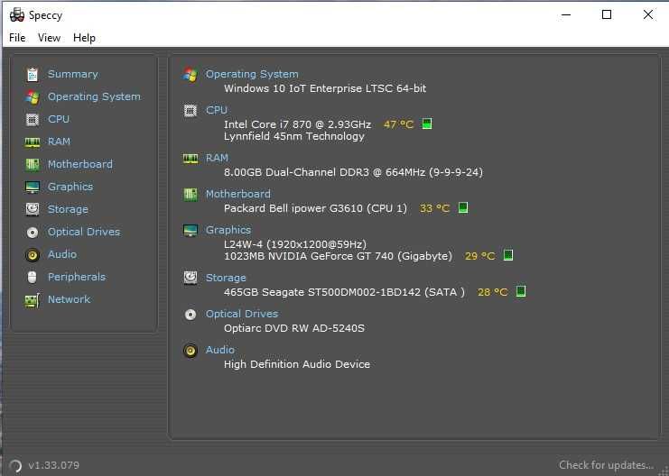Viewport: 669px width, 476px height.
Task: Click the 47 °C CPU temperature value
Action: click(398, 124)
